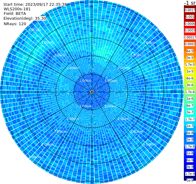Click the 1e-7 color bar label
Screen dimensions: 196x184
click(190, 126)
